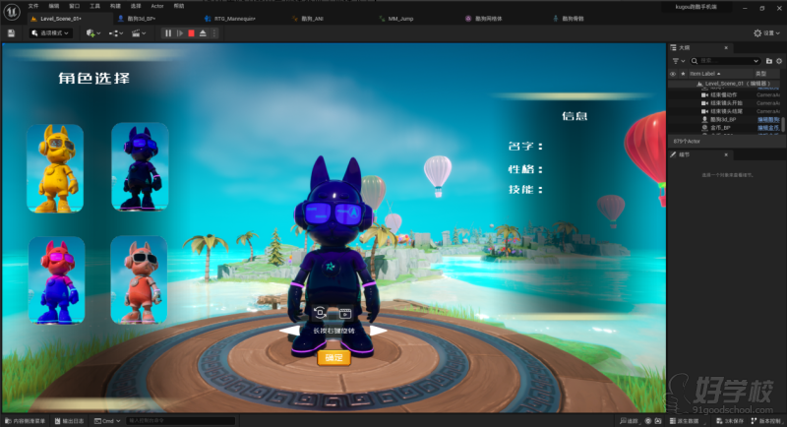Open the 文件 menu
The image size is (787, 427).
tap(33, 5)
